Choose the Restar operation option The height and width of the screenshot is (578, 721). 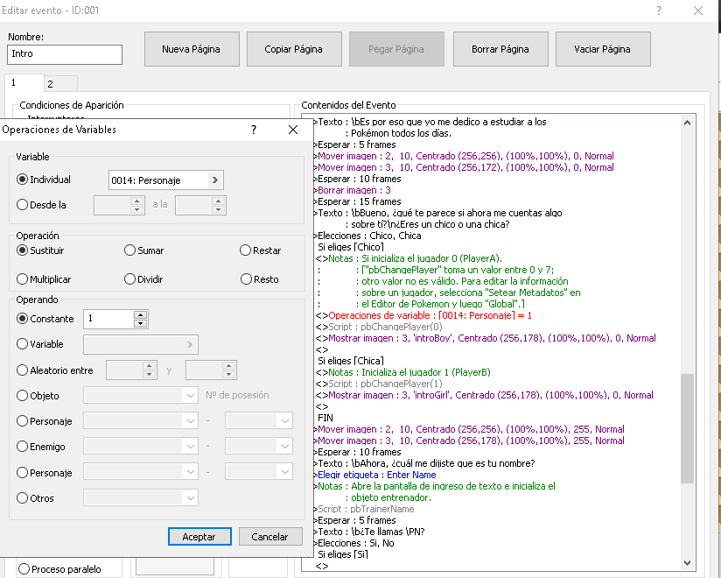[x=246, y=250]
